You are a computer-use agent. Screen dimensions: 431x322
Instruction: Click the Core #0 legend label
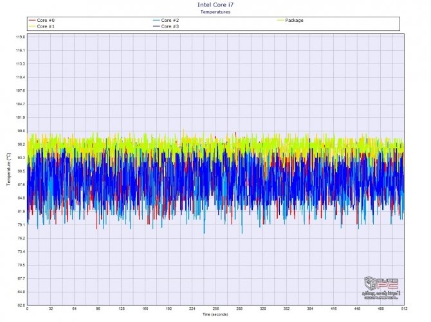coord(46,21)
